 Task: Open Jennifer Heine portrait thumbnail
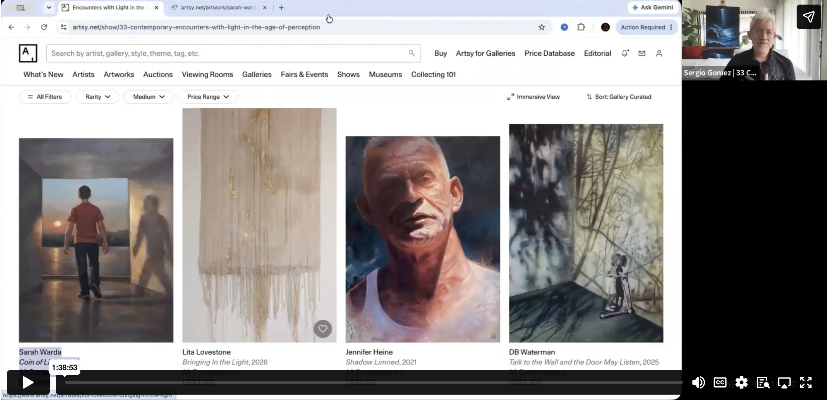click(423, 239)
